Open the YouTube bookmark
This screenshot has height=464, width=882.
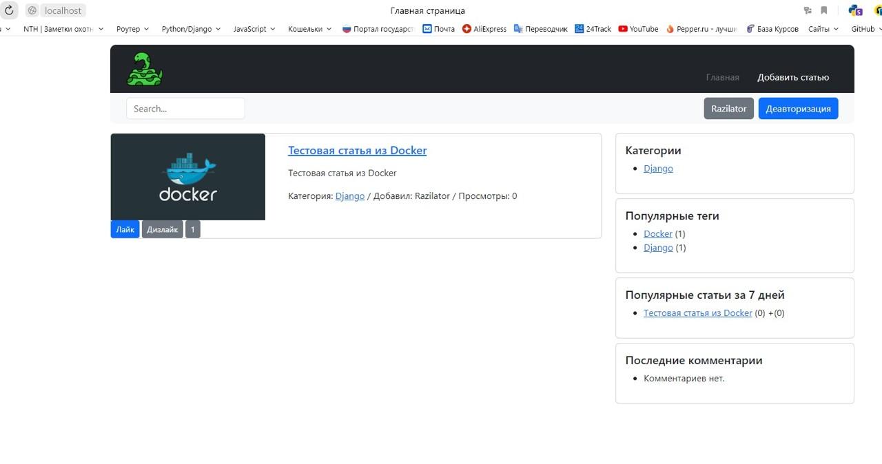[638, 29]
